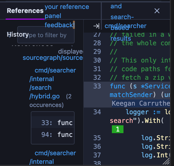
Task: Open the 'your reference panel feedback' link
Action: (67, 16)
